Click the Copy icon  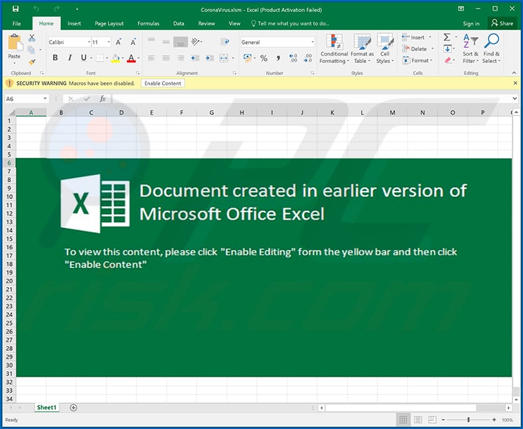[x=31, y=50]
